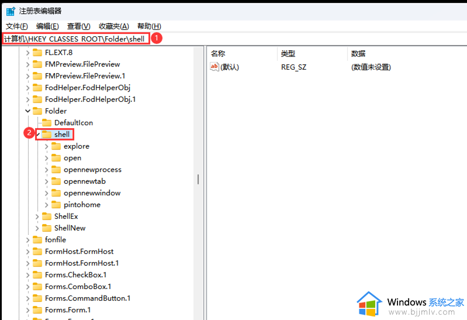Click the opennewwindow folder icon

56,192
